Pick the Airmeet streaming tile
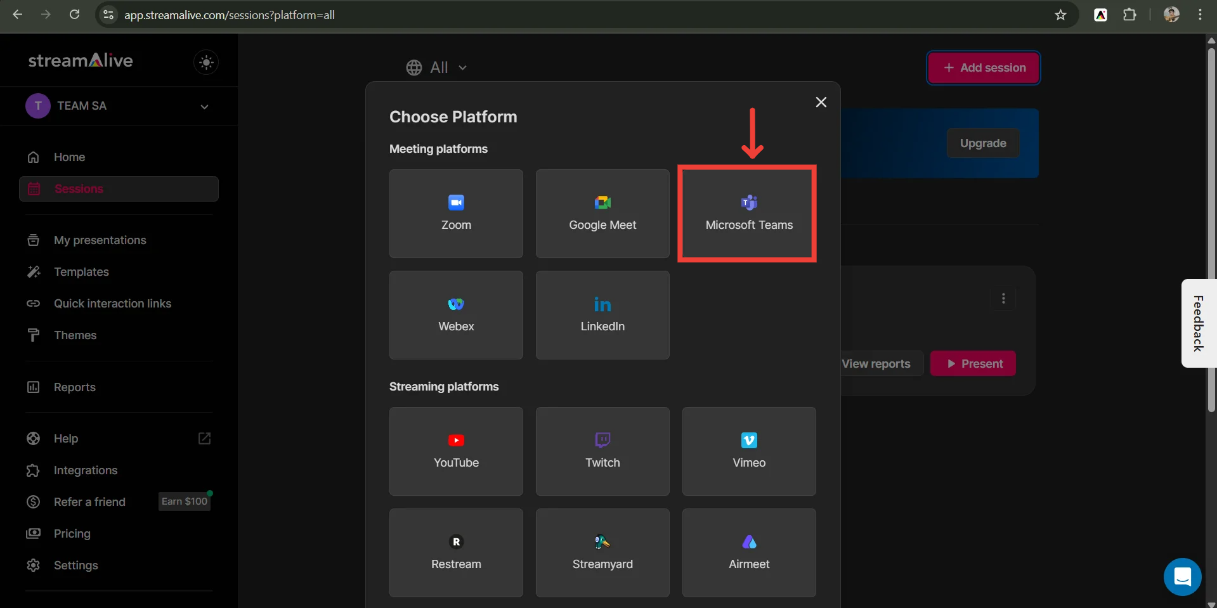The image size is (1217, 608). 749,553
